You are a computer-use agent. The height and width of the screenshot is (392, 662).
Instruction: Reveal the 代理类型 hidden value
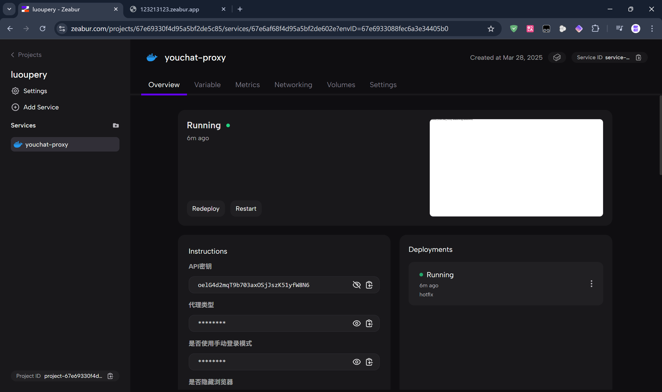click(356, 323)
